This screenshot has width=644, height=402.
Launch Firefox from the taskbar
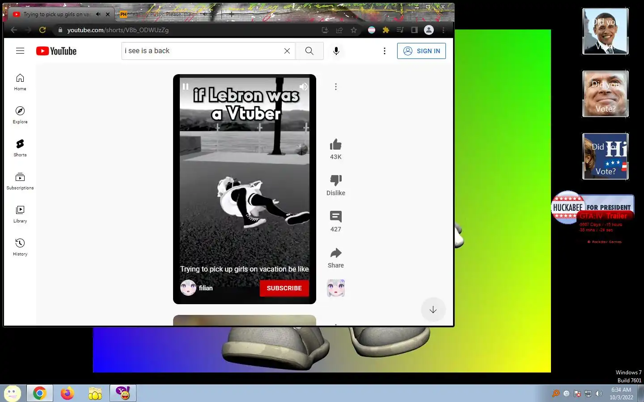[67, 393]
